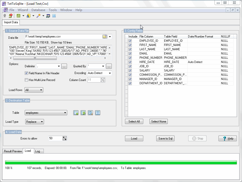Uncheck the EMAIL include checkbox
This screenshot has width=242, height=182.
click(130, 53)
